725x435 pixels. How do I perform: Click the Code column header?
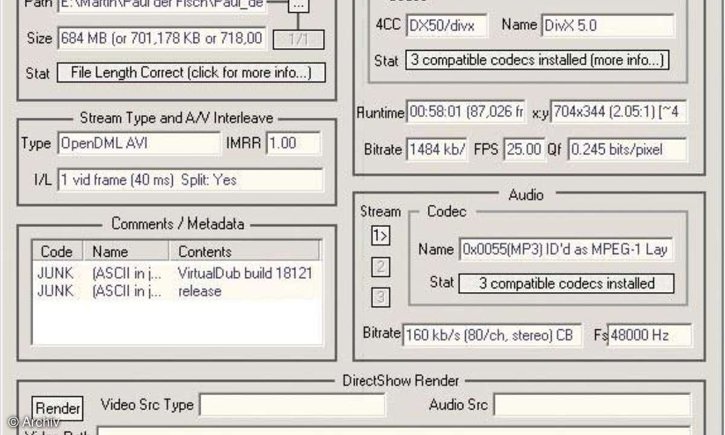(58, 251)
